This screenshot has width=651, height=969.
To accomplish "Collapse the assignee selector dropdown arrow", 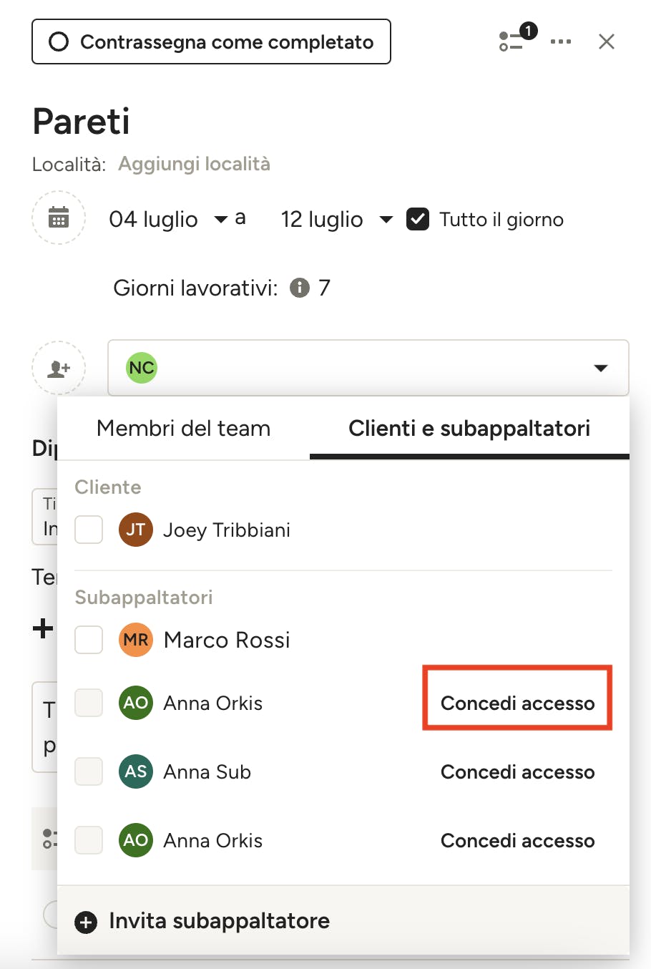I will click(601, 368).
